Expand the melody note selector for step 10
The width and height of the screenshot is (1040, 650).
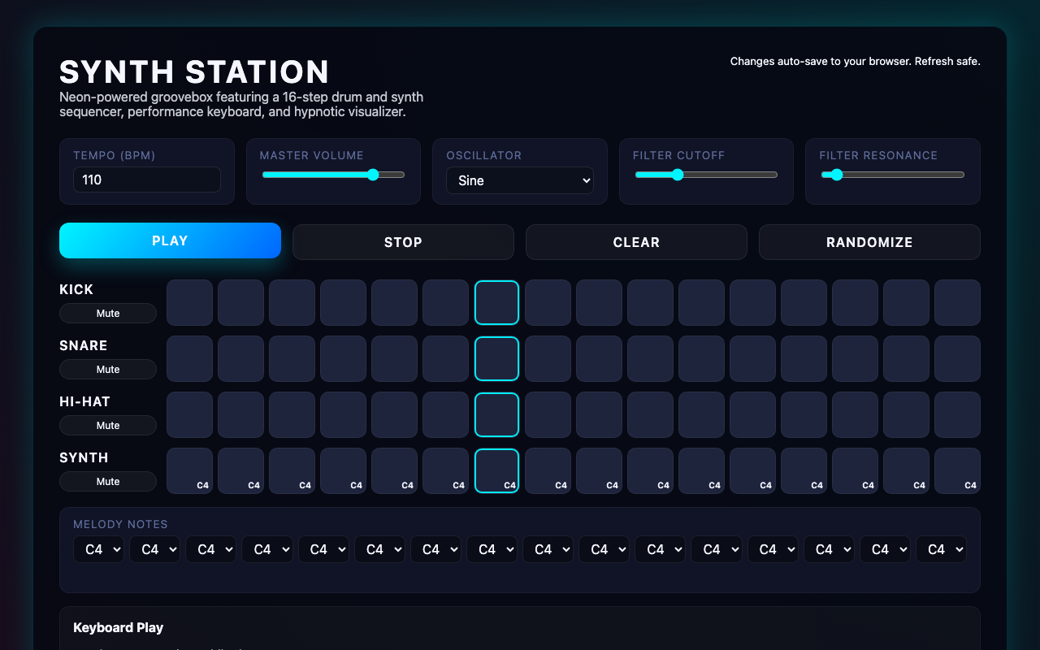click(x=604, y=549)
